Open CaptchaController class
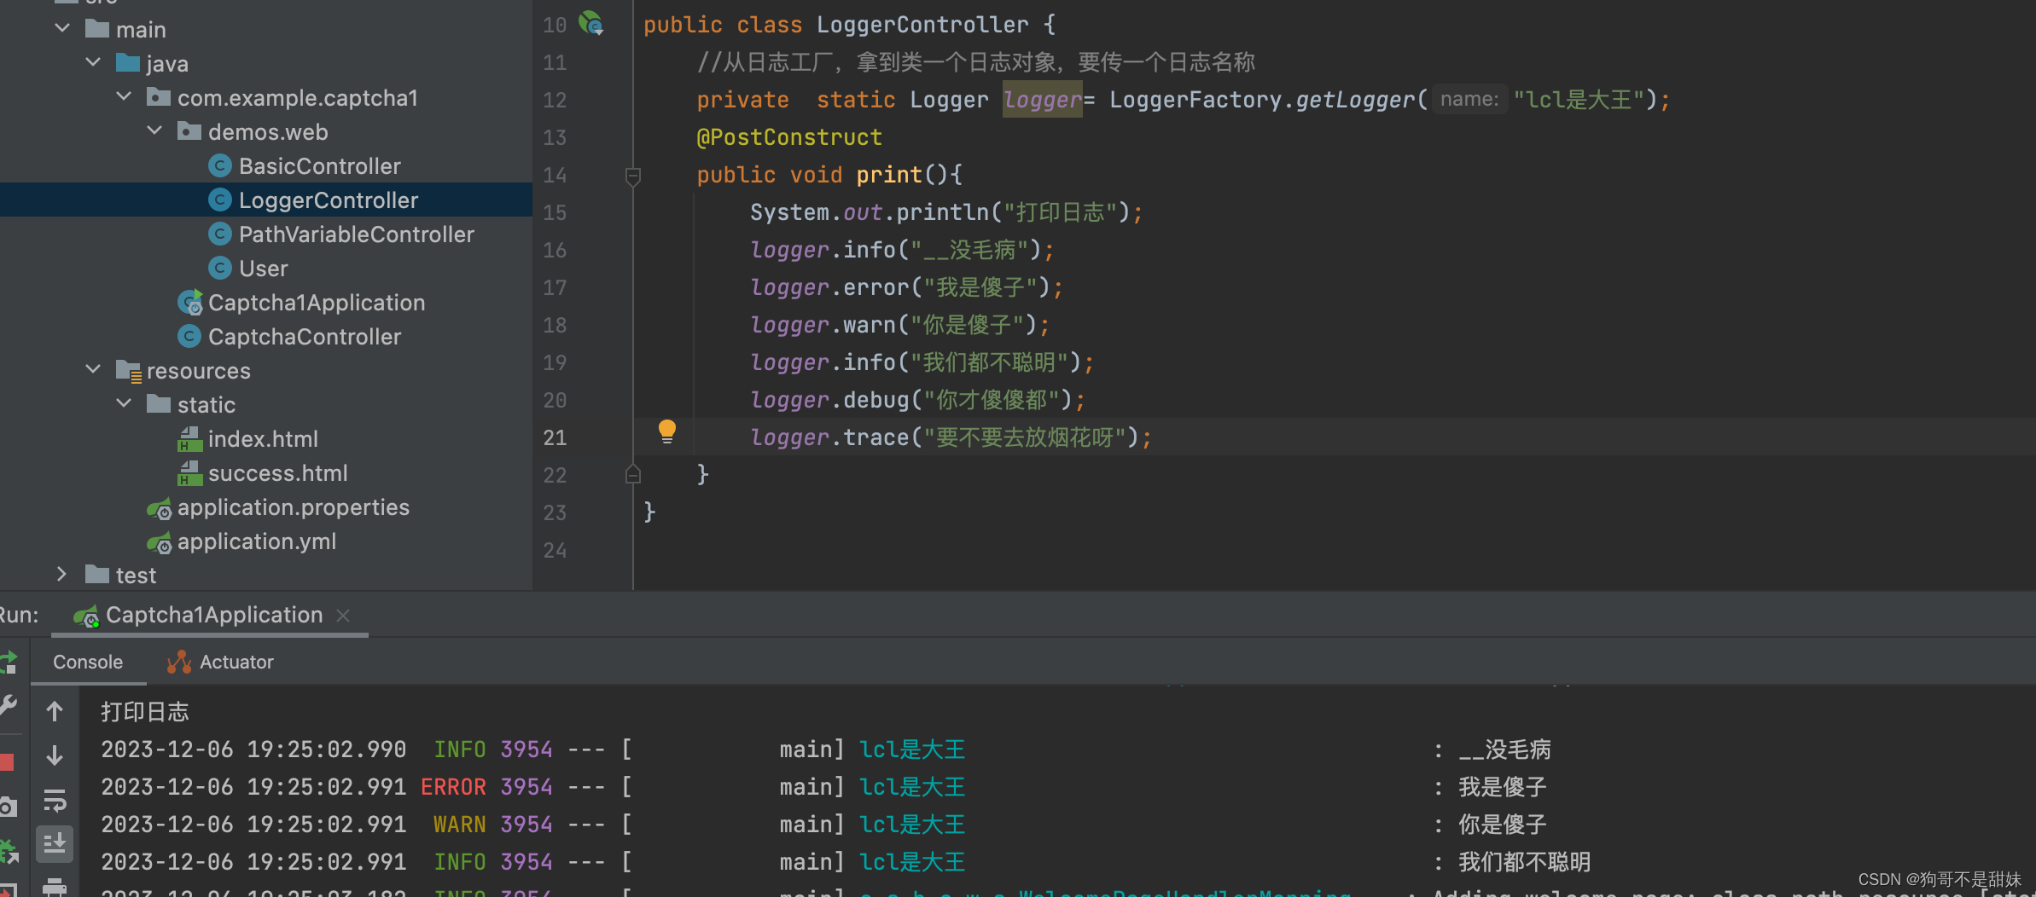Viewport: 2036px width, 897px height. tap(304, 337)
